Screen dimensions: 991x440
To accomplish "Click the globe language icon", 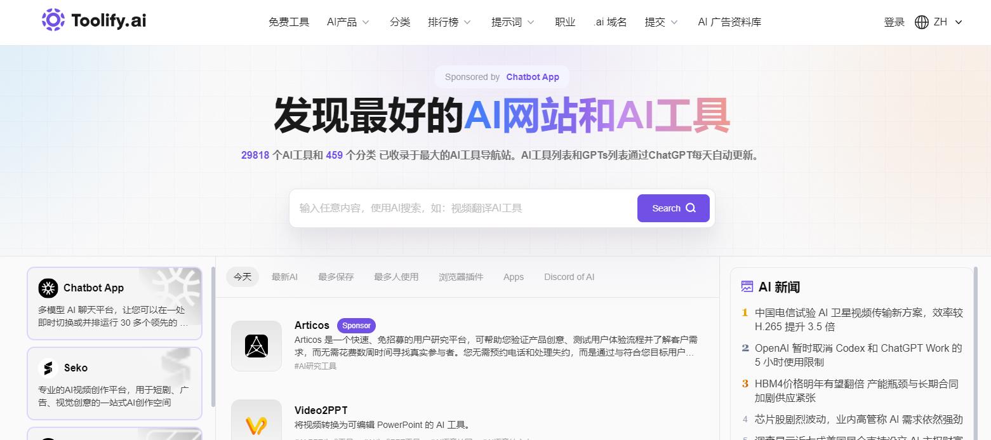I will (922, 22).
